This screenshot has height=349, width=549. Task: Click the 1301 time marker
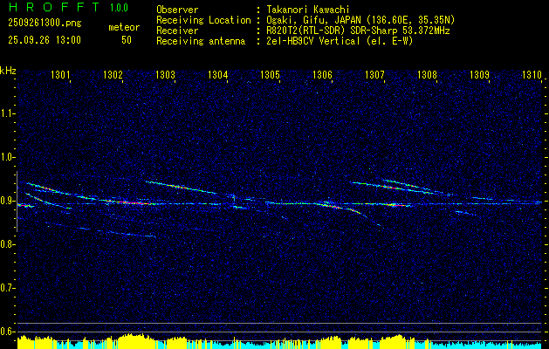(60, 74)
